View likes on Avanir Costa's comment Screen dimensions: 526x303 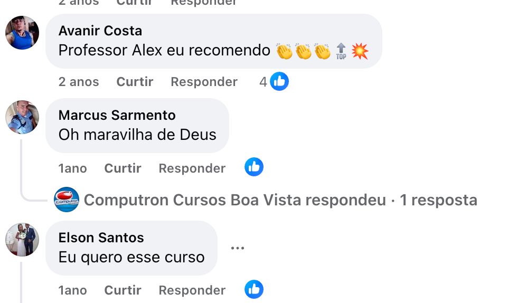coord(274,81)
